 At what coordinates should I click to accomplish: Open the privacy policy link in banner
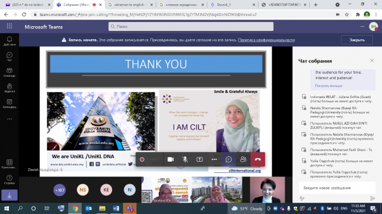[x=266, y=40]
